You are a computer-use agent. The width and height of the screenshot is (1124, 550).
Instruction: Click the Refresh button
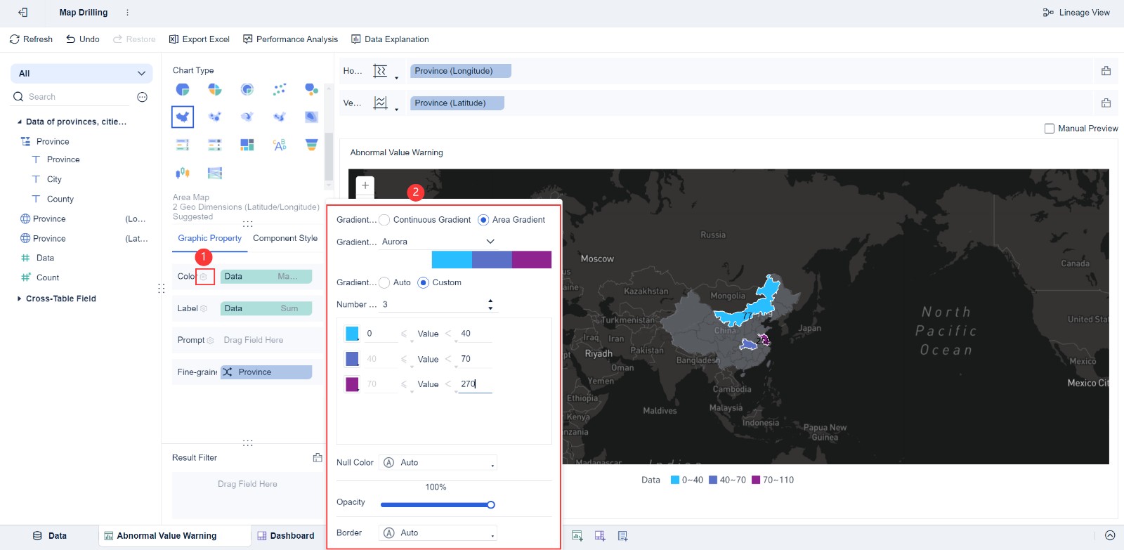click(x=31, y=39)
